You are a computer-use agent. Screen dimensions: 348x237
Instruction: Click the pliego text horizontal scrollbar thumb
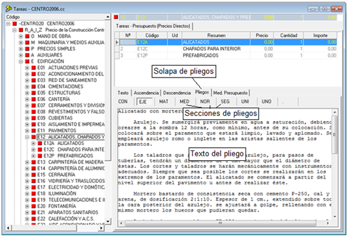tap(221, 223)
